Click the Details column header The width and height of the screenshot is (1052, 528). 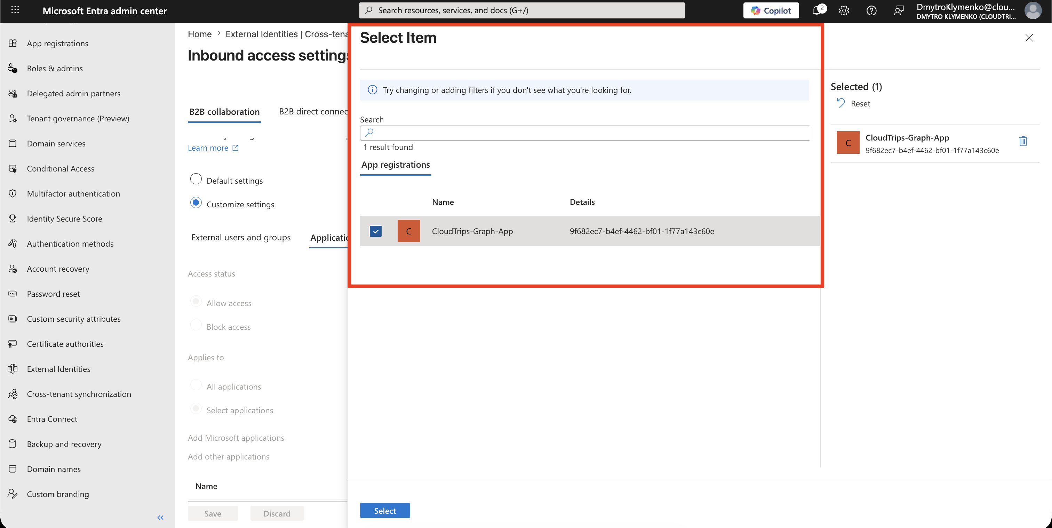pyautogui.click(x=582, y=202)
